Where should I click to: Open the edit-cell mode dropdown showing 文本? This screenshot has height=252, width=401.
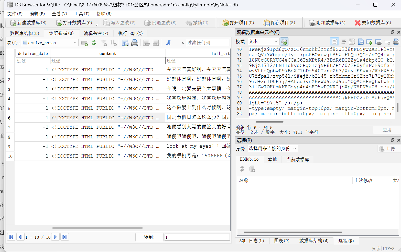(x=263, y=41)
